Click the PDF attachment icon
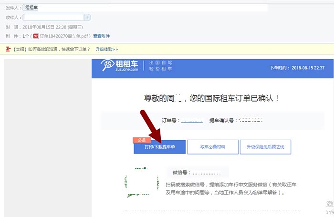This screenshot has height=217, width=334. [x=36, y=36]
